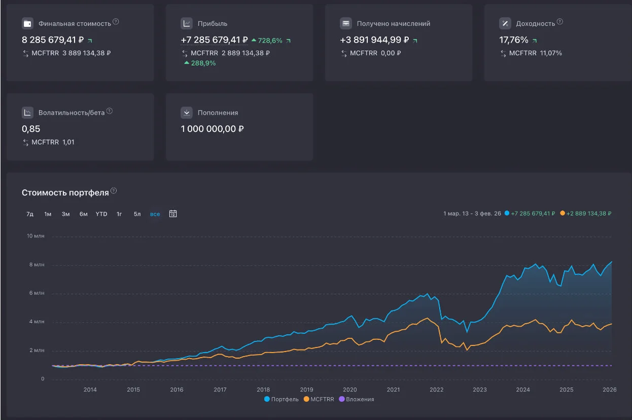Select the 1м time range
632x420 pixels.
coord(48,214)
